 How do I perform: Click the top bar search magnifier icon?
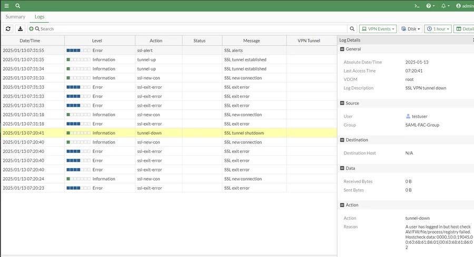(x=18, y=6)
